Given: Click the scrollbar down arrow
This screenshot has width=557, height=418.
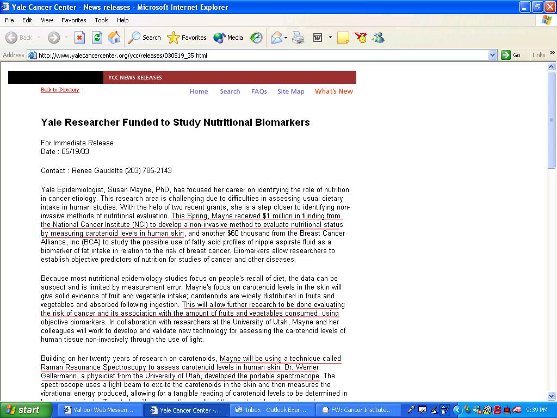Looking at the screenshot, I should click(x=551, y=396).
